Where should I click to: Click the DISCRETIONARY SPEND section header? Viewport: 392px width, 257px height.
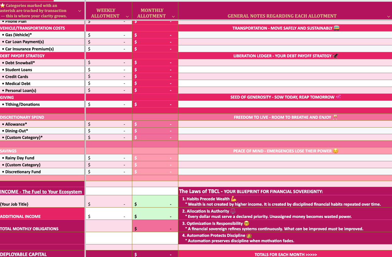(x=42, y=117)
